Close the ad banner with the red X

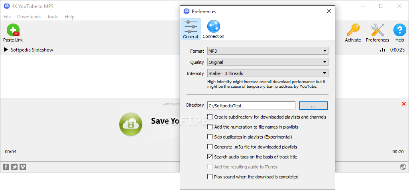(404, 104)
